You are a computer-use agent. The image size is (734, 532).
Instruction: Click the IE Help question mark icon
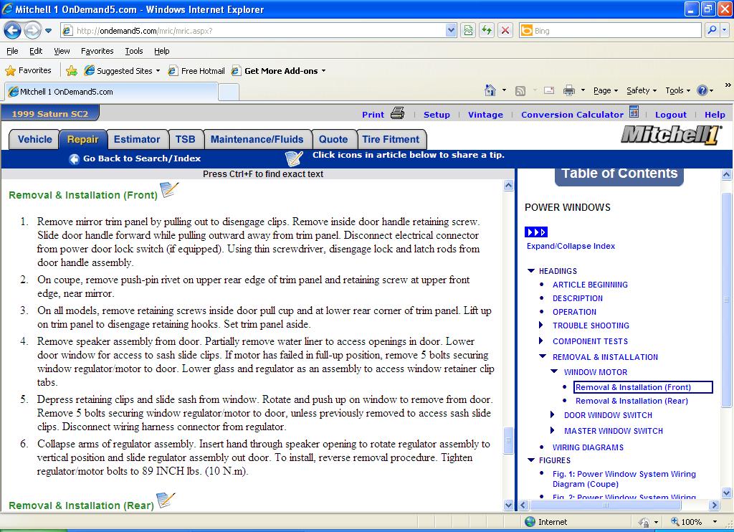pos(702,90)
